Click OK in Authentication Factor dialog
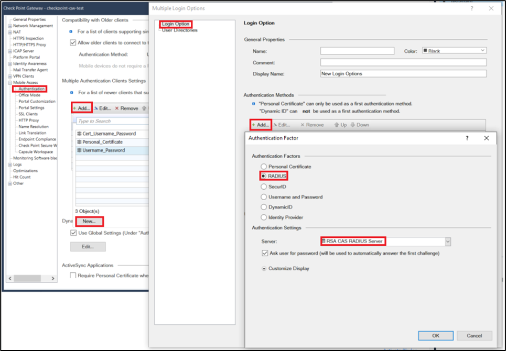This screenshot has width=506, height=351. [435, 335]
